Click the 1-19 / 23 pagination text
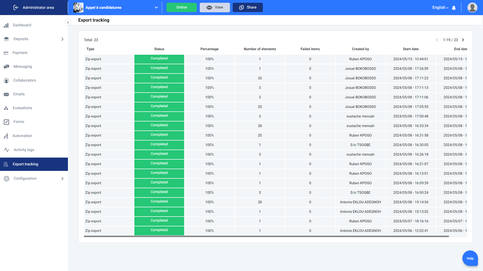This screenshot has width=483, height=271. 450,40
